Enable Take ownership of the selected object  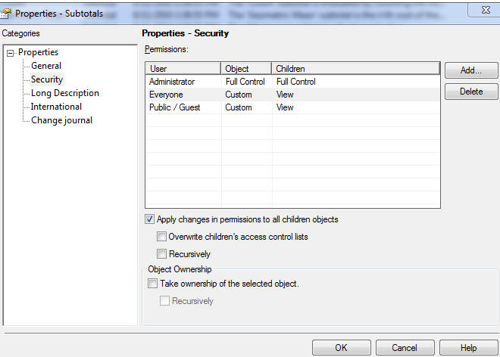pyautogui.click(x=153, y=284)
